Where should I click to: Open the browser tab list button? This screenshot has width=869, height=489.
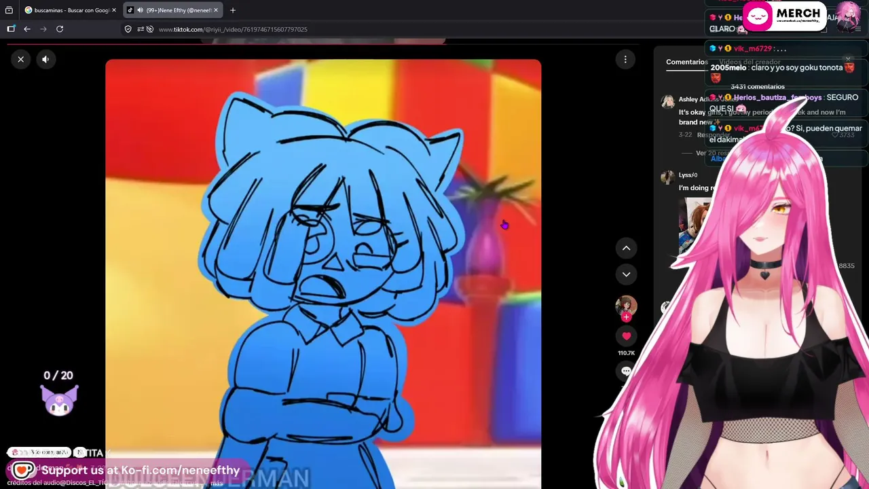(x=9, y=10)
